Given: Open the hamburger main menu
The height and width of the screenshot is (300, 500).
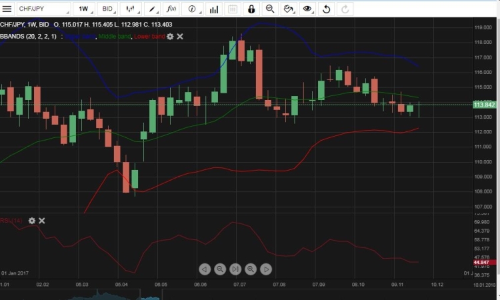Looking at the screenshot, I should 7,9.
